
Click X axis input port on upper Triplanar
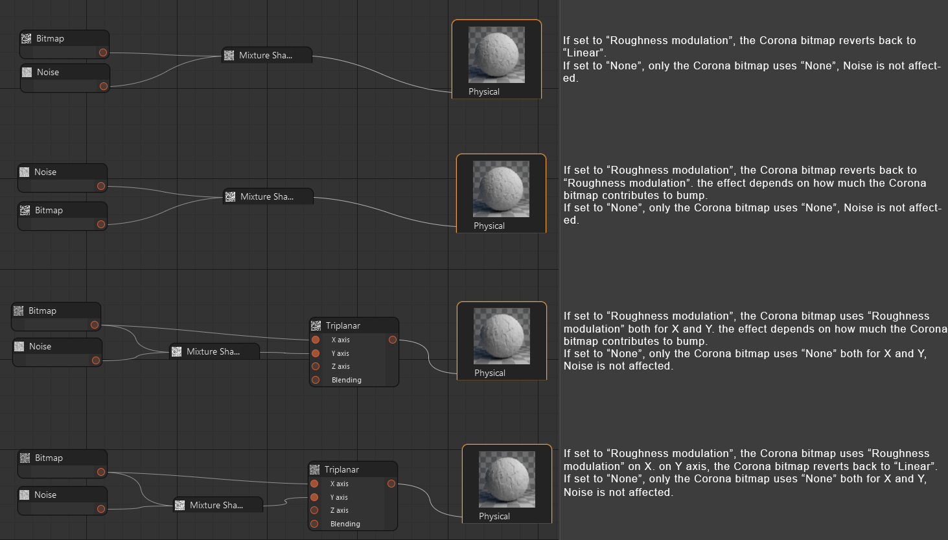(316, 340)
